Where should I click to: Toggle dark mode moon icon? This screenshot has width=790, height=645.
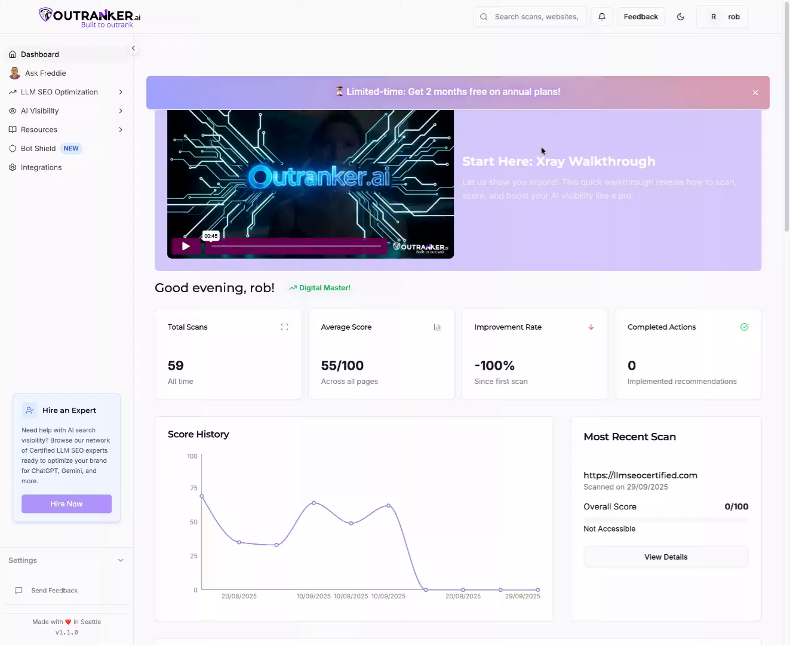tap(681, 17)
